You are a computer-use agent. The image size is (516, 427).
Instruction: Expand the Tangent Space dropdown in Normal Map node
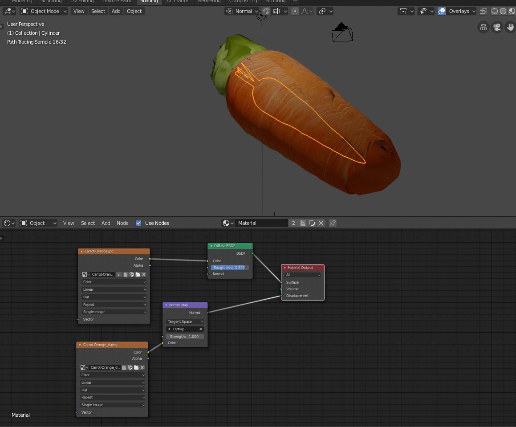pos(184,321)
